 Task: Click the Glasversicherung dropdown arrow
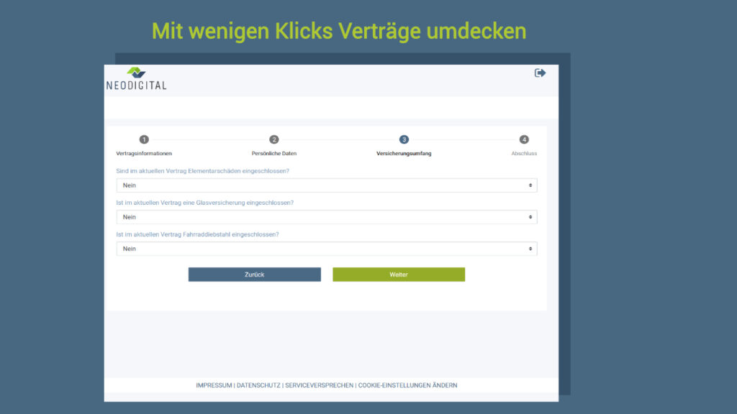click(530, 217)
